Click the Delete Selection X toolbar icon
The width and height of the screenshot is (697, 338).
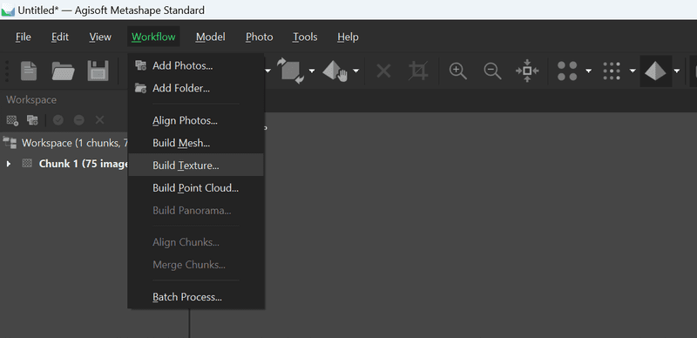point(383,71)
